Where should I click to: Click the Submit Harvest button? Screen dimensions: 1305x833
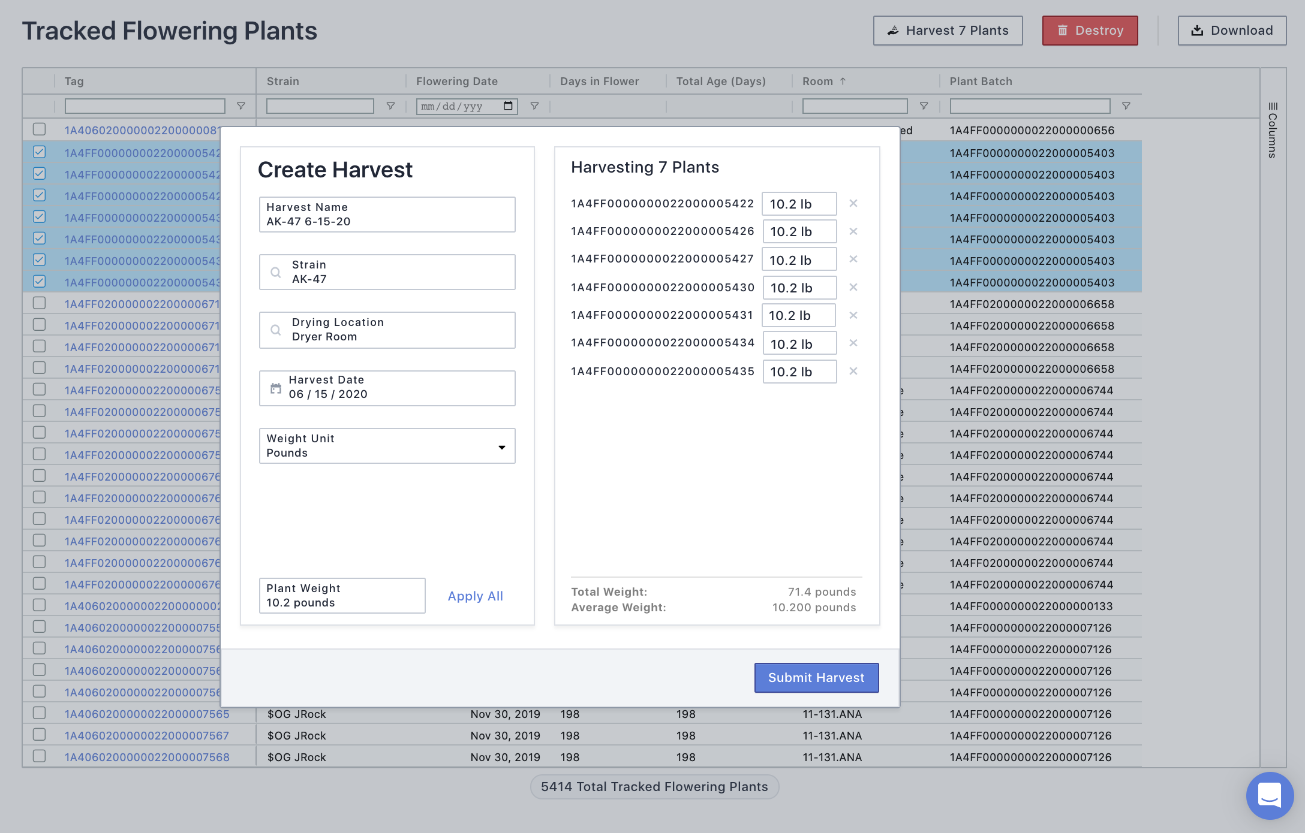point(816,678)
